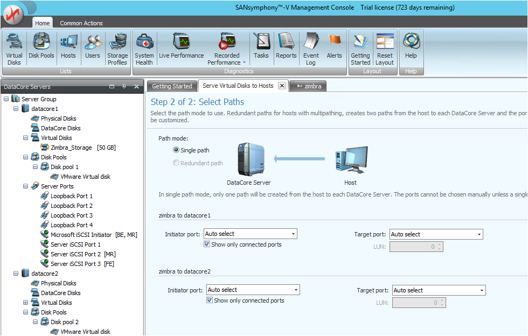The width and height of the screenshot is (528, 336).
Task: Collapse Virtual Disks under datacore1
Action: [x=26, y=138]
